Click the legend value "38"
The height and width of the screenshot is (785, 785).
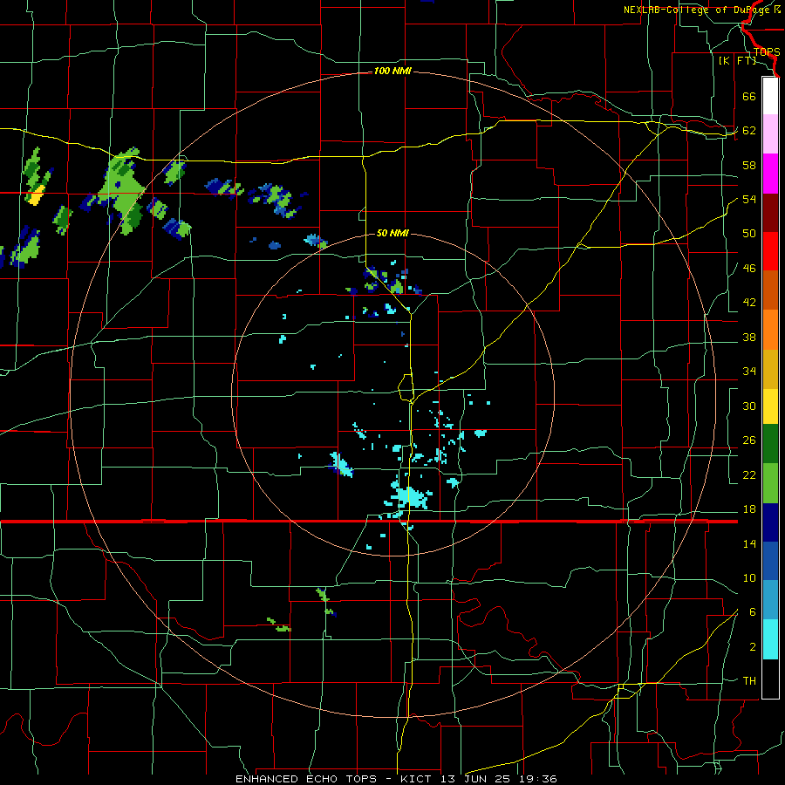pos(749,337)
